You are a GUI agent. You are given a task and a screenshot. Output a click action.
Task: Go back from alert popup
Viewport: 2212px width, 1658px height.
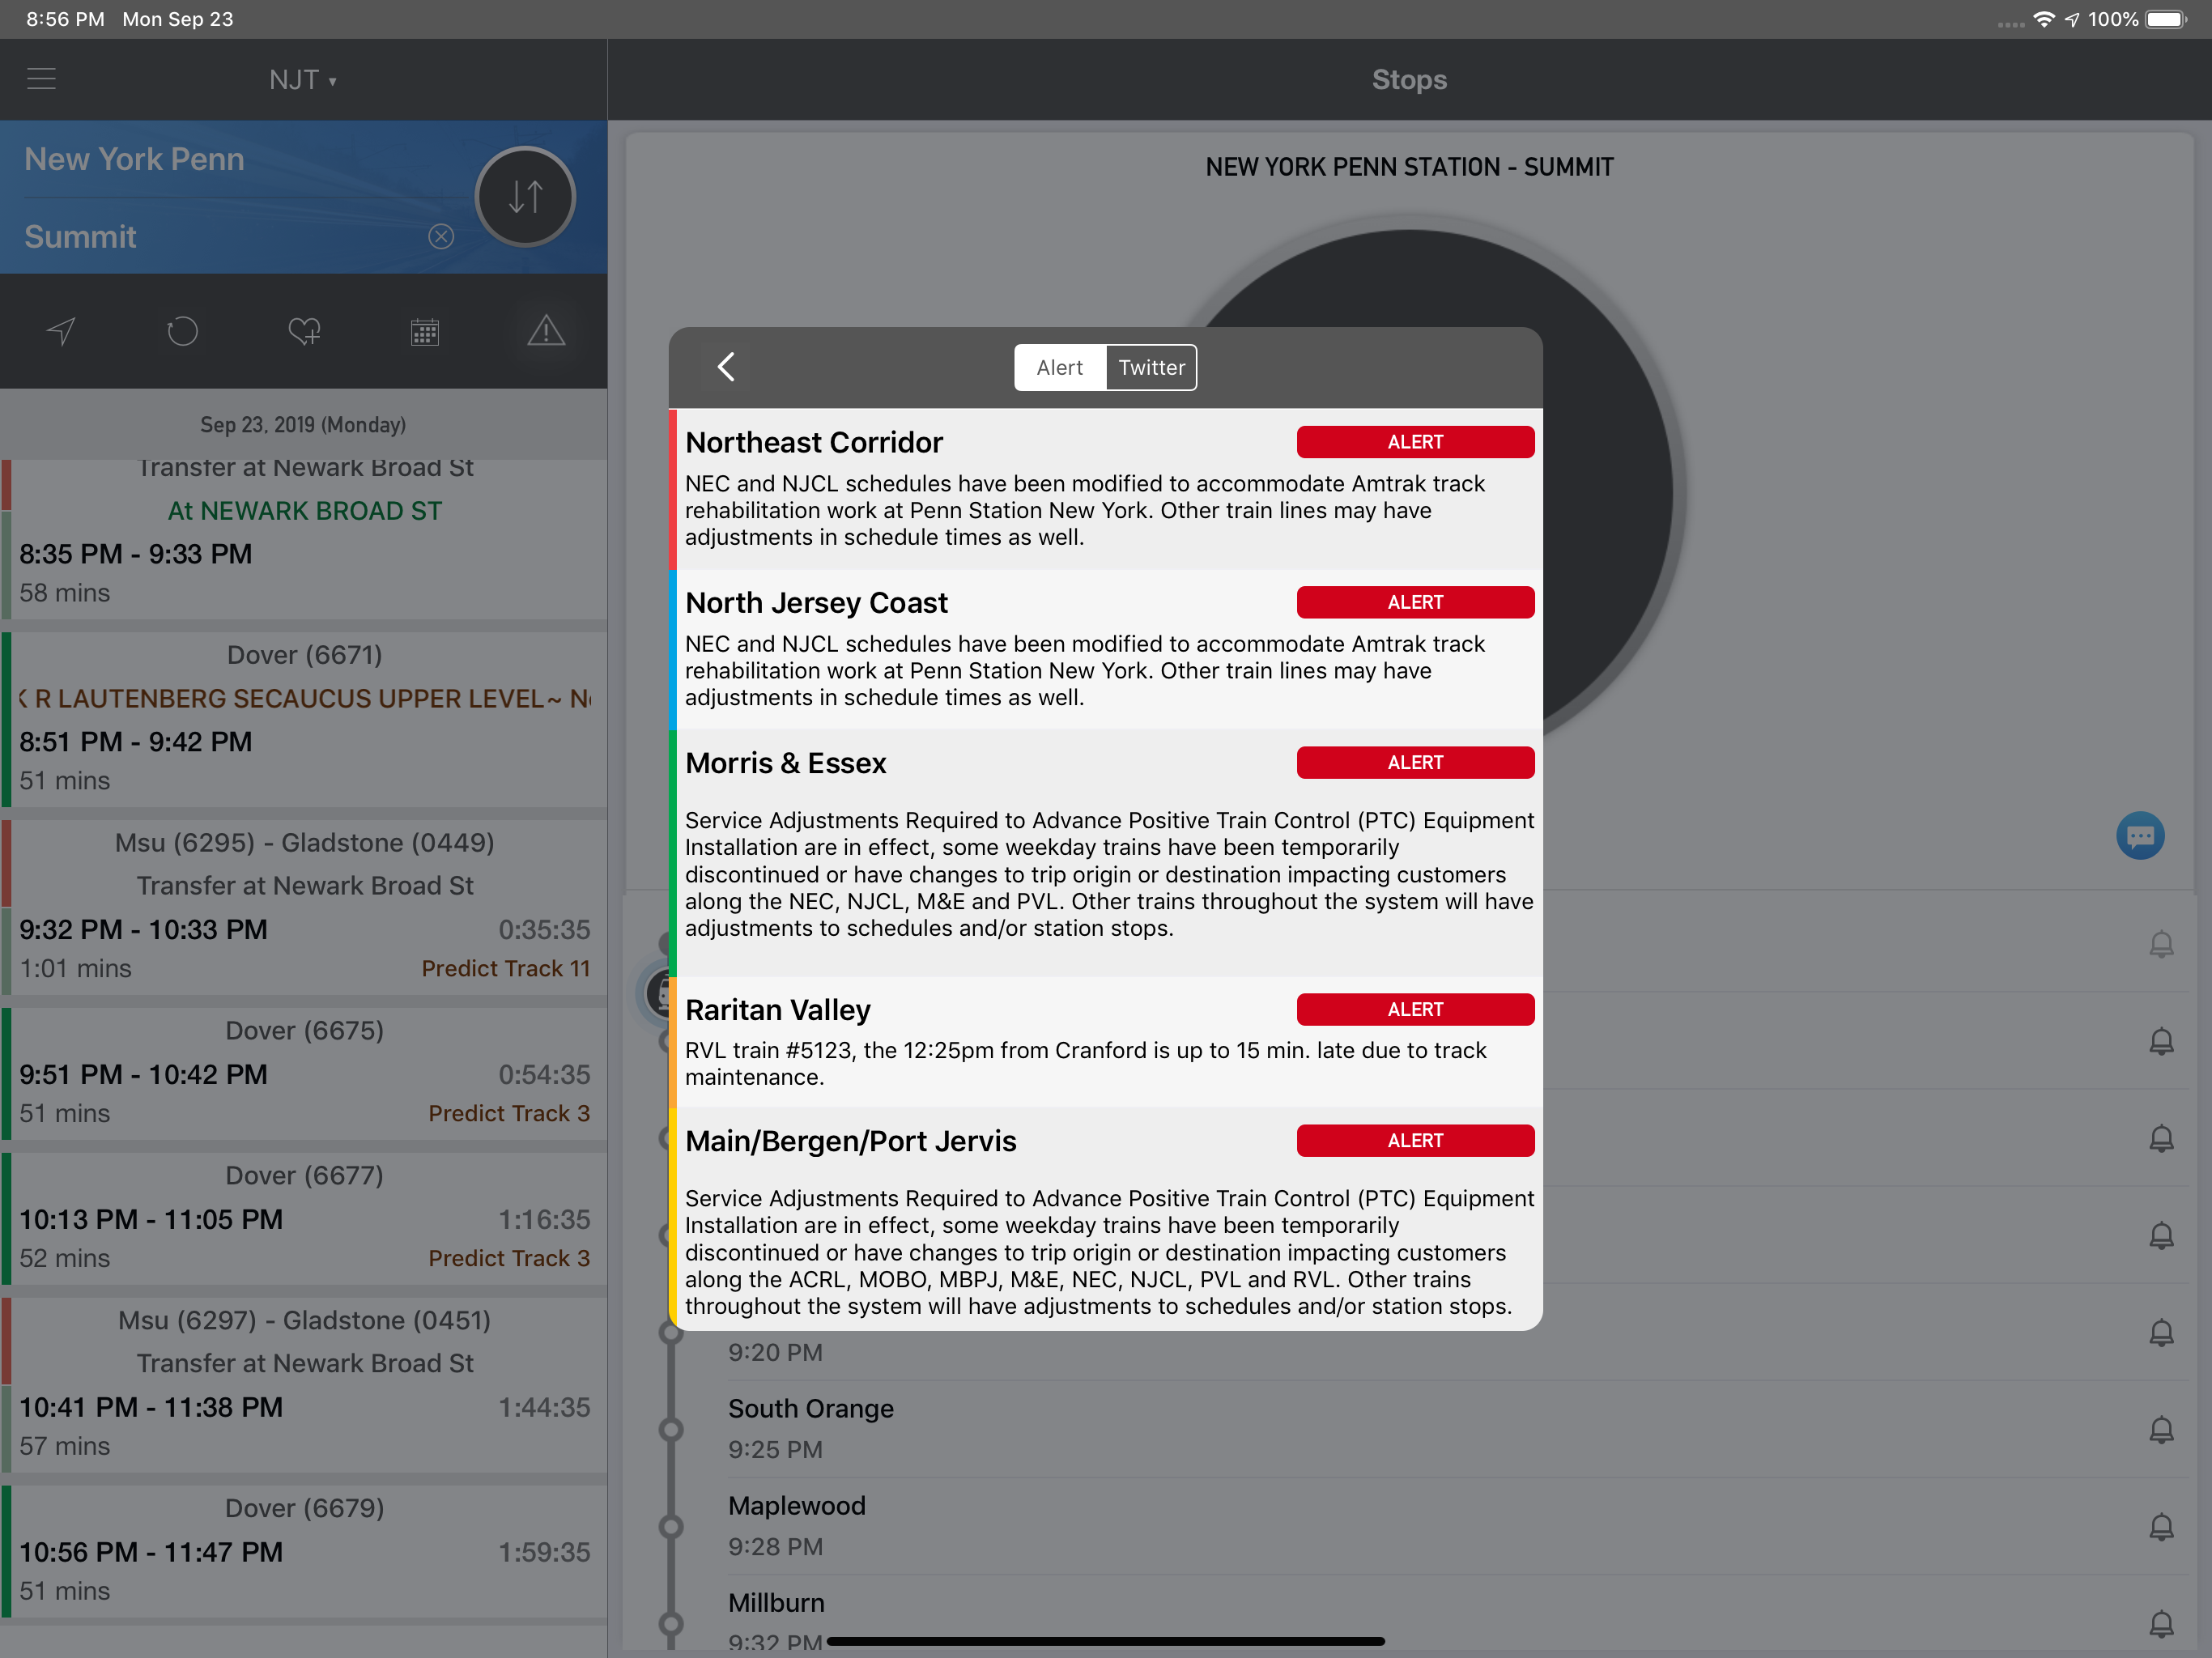click(x=726, y=367)
